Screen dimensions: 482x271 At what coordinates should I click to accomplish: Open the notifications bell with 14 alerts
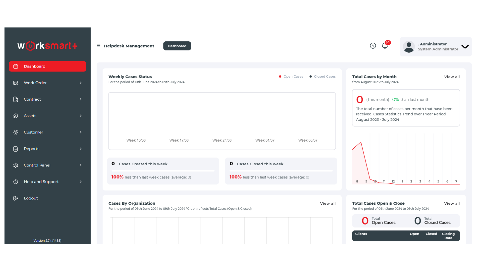[385, 46]
